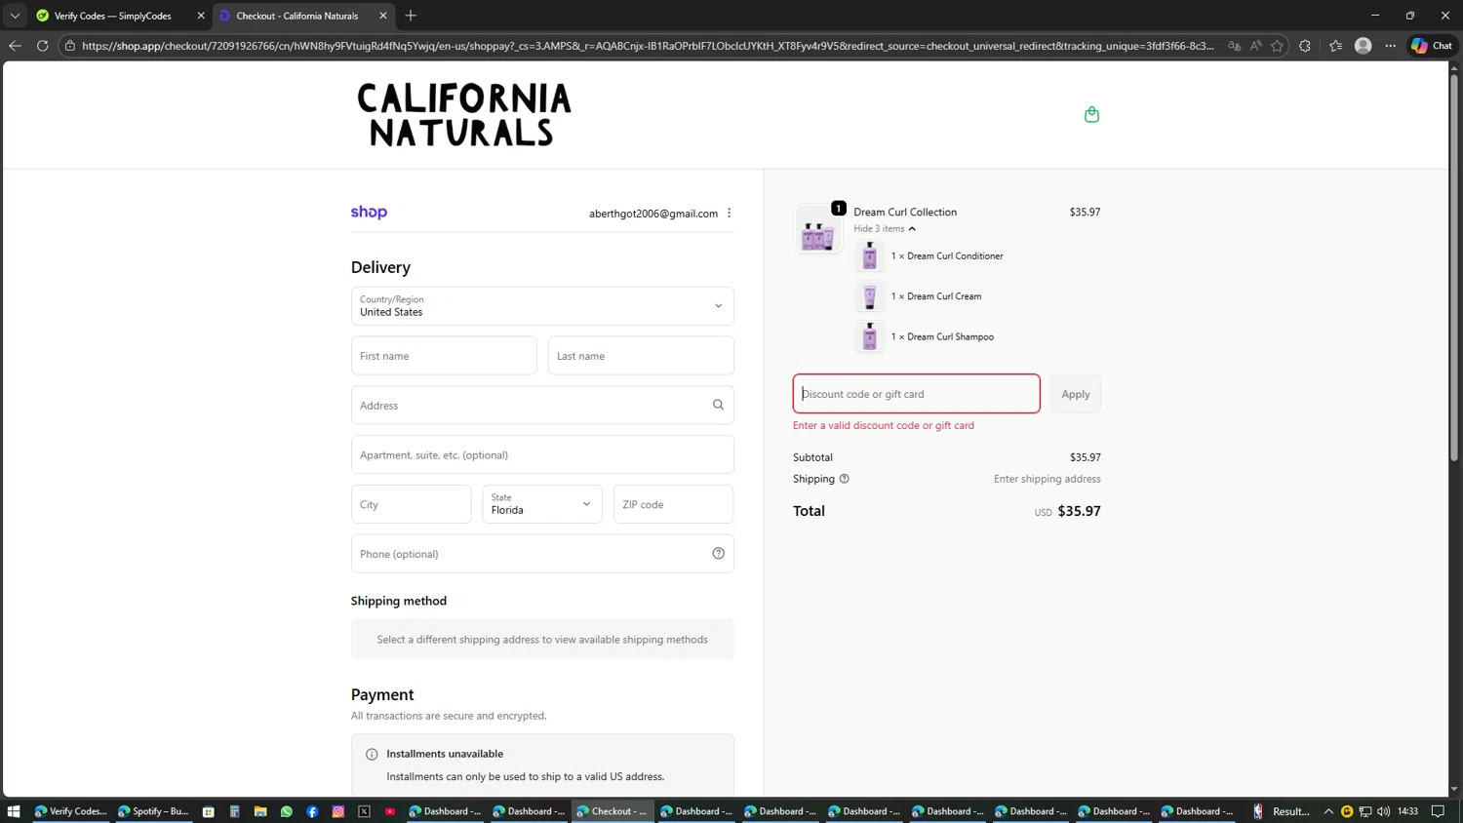Open X (Twitter) taskbar icon
The height and width of the screenshot is (823, 1463).
click(364, 811)
